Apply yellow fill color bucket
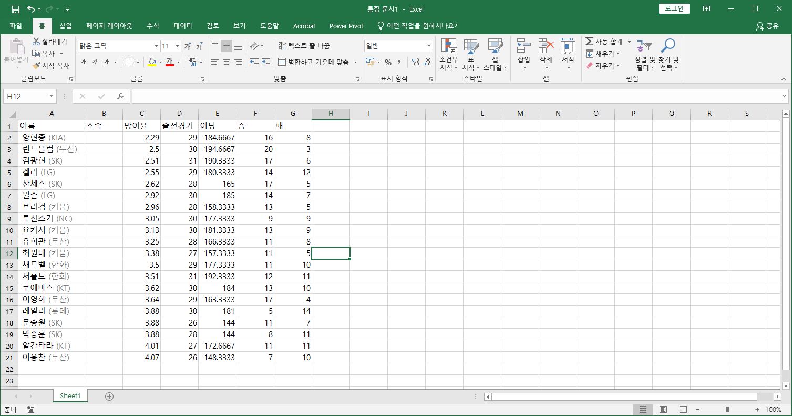This screenshot has width=792, height=416. point(152,62)
